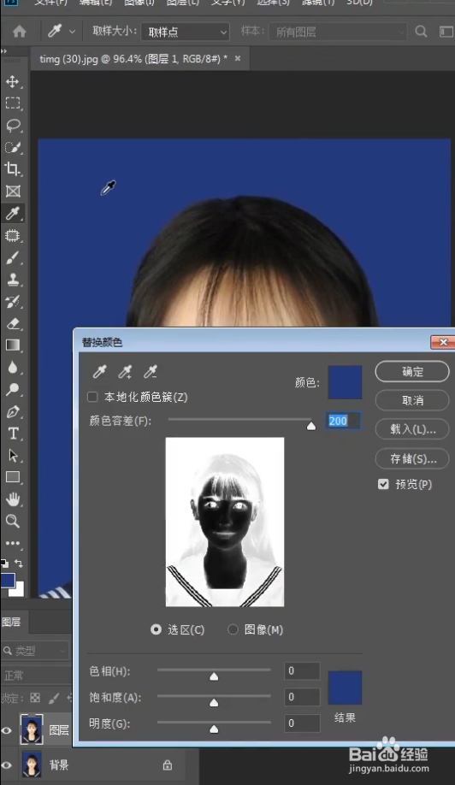Close the Replace Color dialog
The image size is (455, 785).
pyautogui.click(x=443, y=342)
